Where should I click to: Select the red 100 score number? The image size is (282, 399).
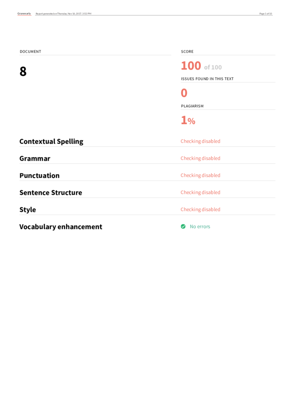click(191, 66)
